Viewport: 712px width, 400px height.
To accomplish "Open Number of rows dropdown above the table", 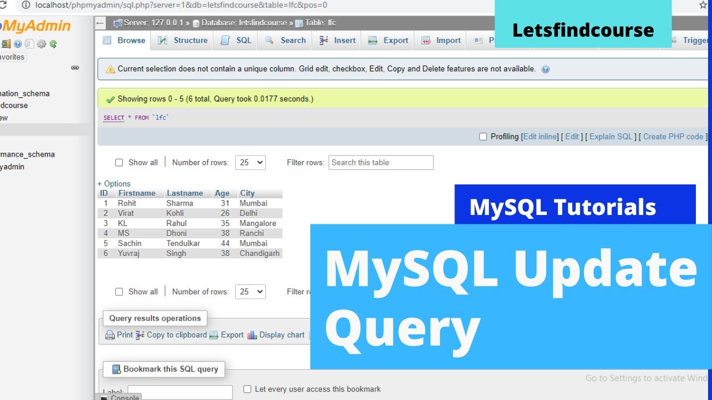I will point(250,163).
